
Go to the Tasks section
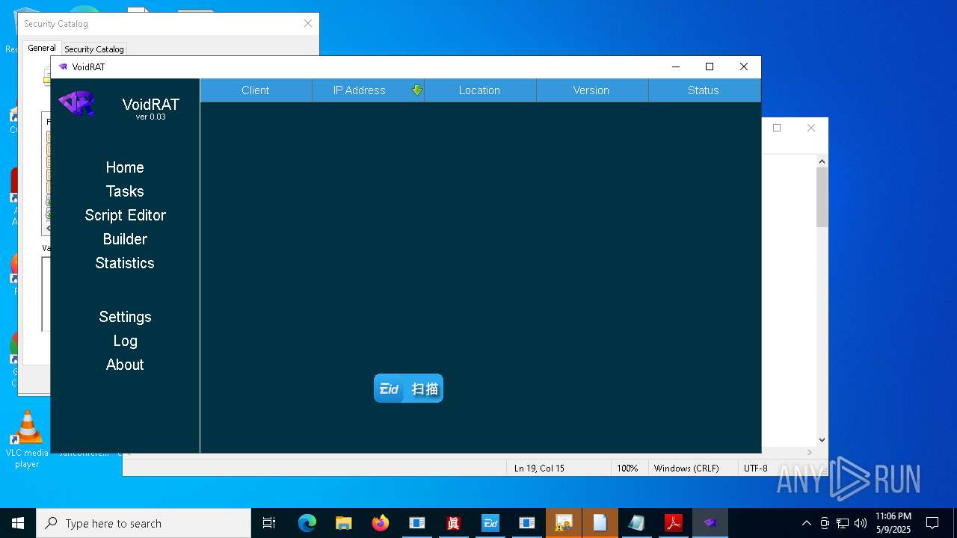tap(125, 191)
